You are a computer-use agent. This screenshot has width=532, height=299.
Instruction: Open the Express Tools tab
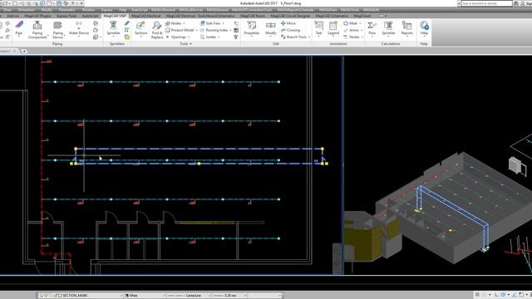point(66,16)
